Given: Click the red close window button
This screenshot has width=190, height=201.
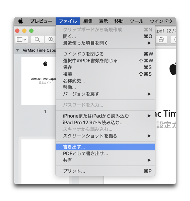Looking at the screenshot, I should coord(17,31).
